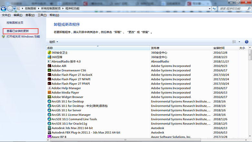Screen dimensions: 252x142
Task: Sort by the 发布者 column header
Action: (x=181, y=48)
